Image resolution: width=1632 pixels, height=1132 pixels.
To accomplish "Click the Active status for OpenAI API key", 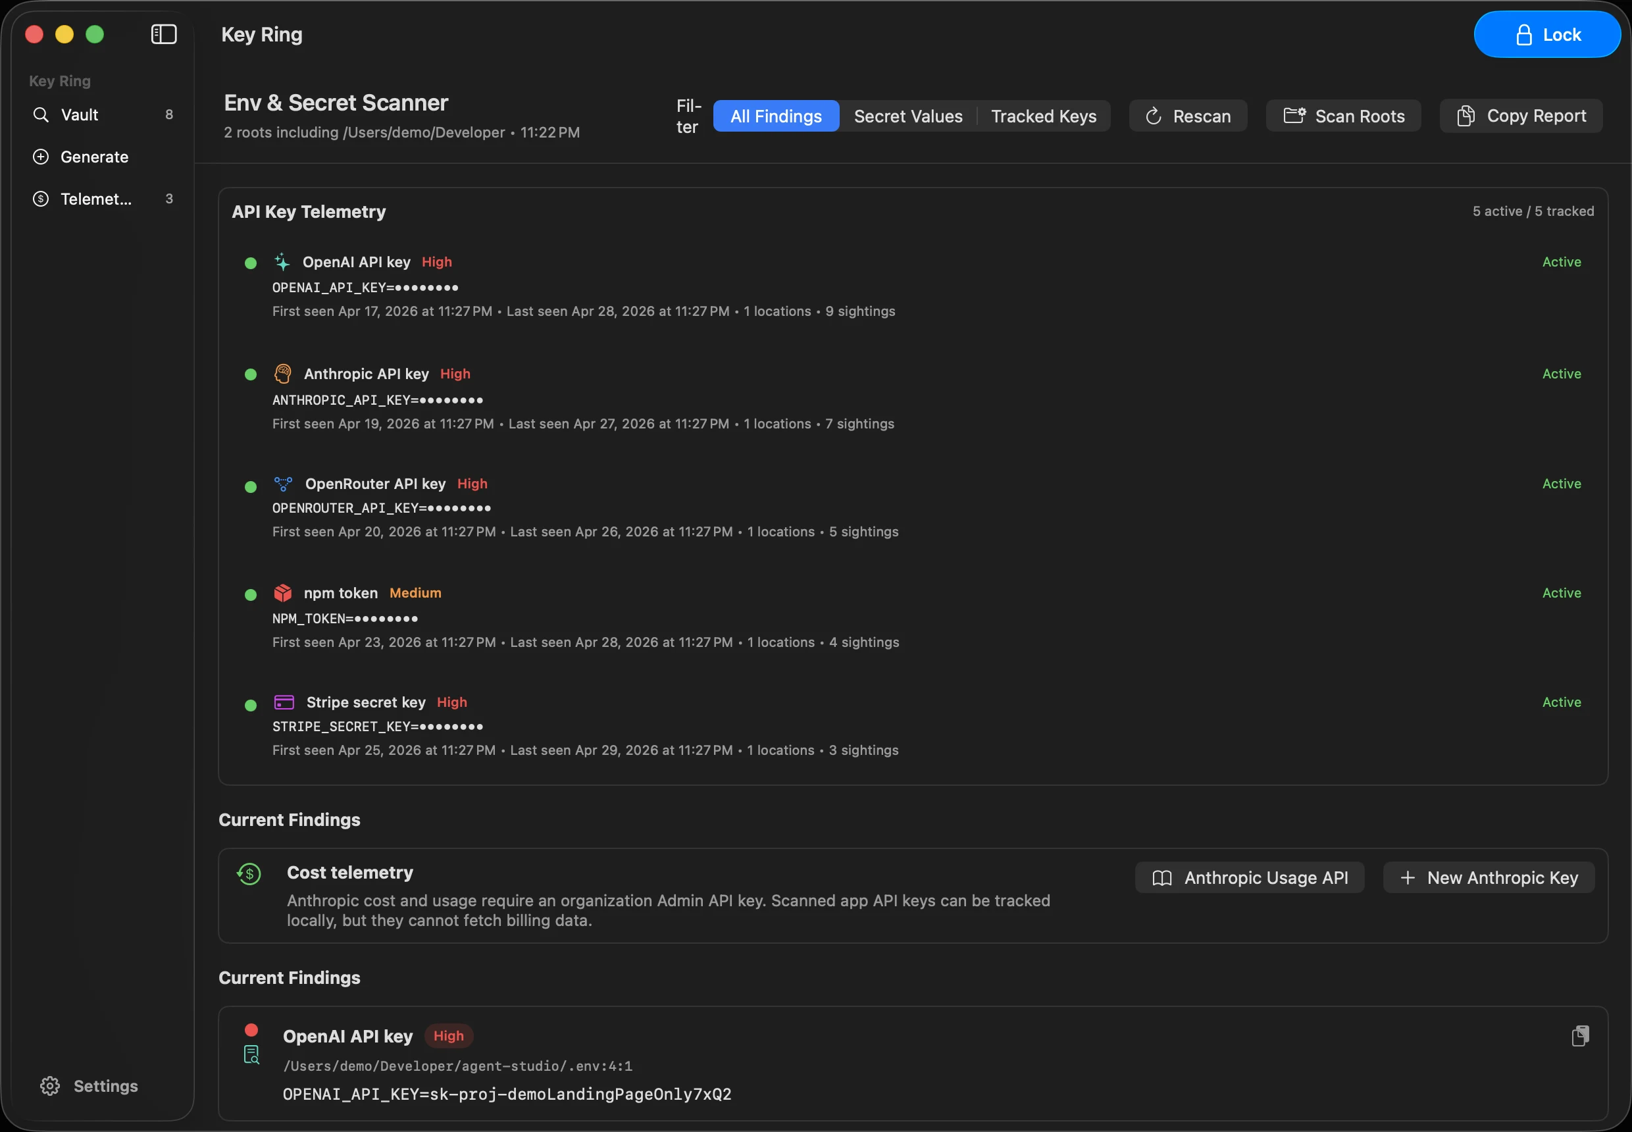I will tap(1562, 262).
